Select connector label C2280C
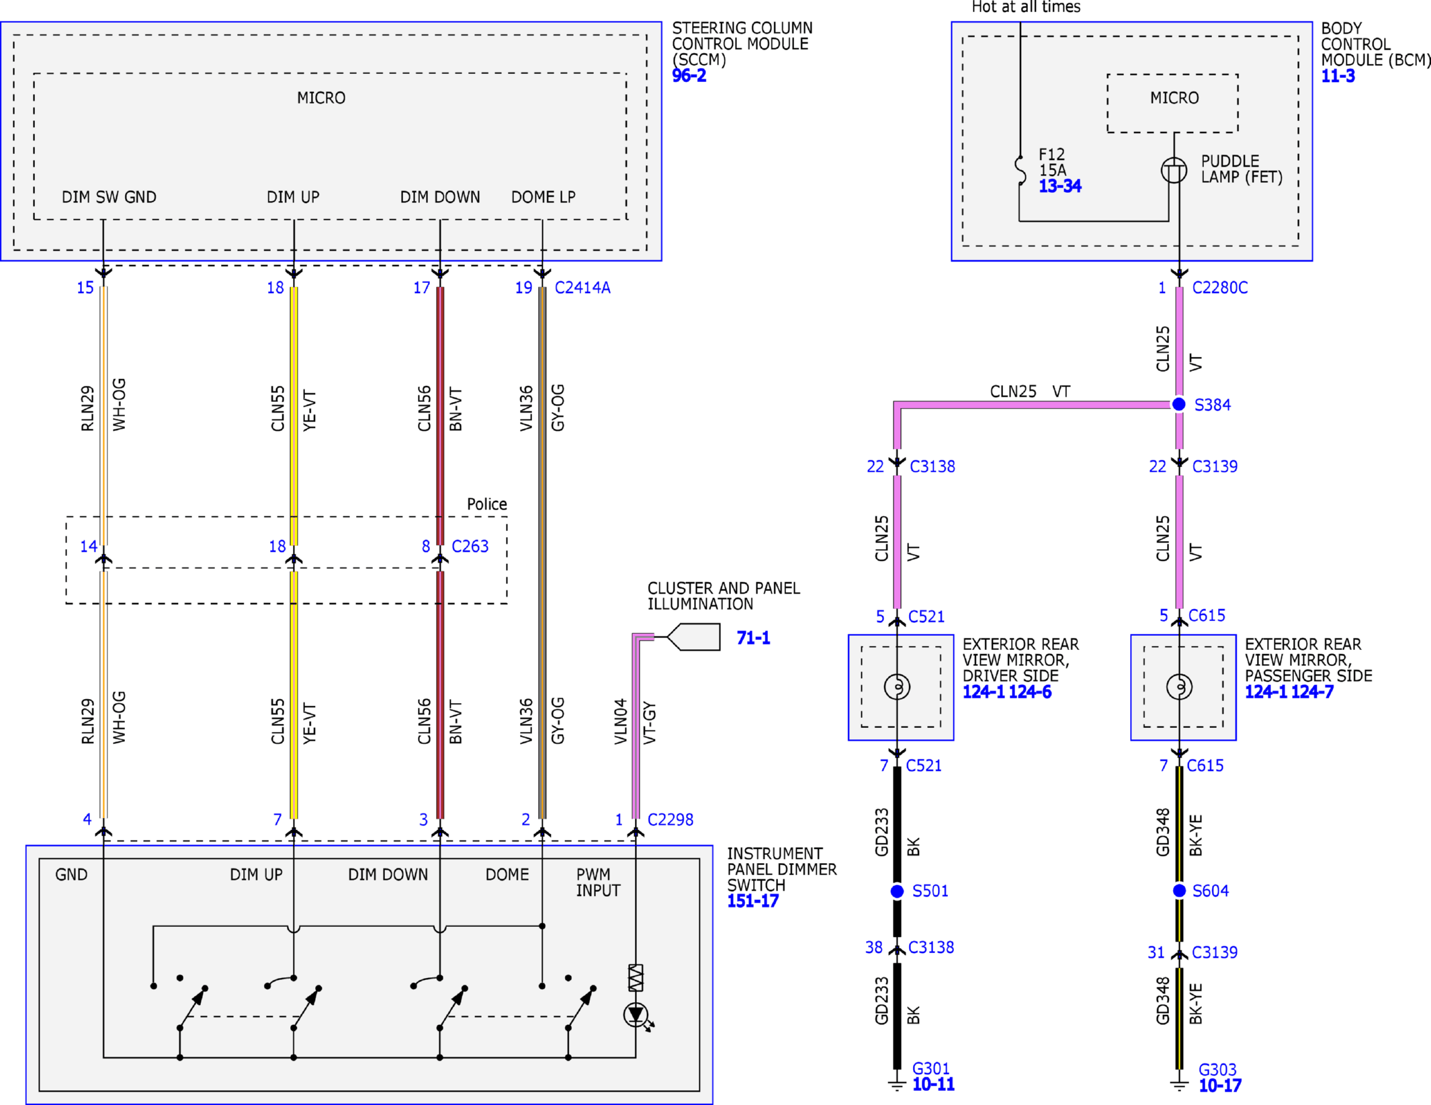1431x1105 pixels. (x=1220, y=288)
